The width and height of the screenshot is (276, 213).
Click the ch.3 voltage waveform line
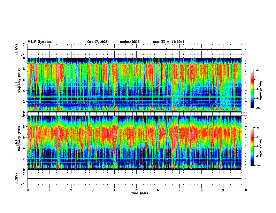[x=135, y=179]
